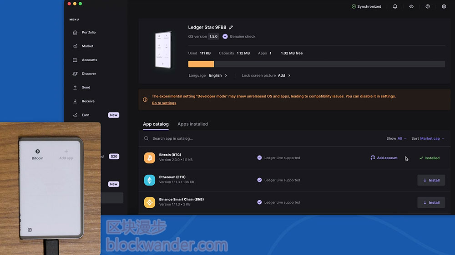
Task: Open the Market chart icon
Action: [75, 46]
